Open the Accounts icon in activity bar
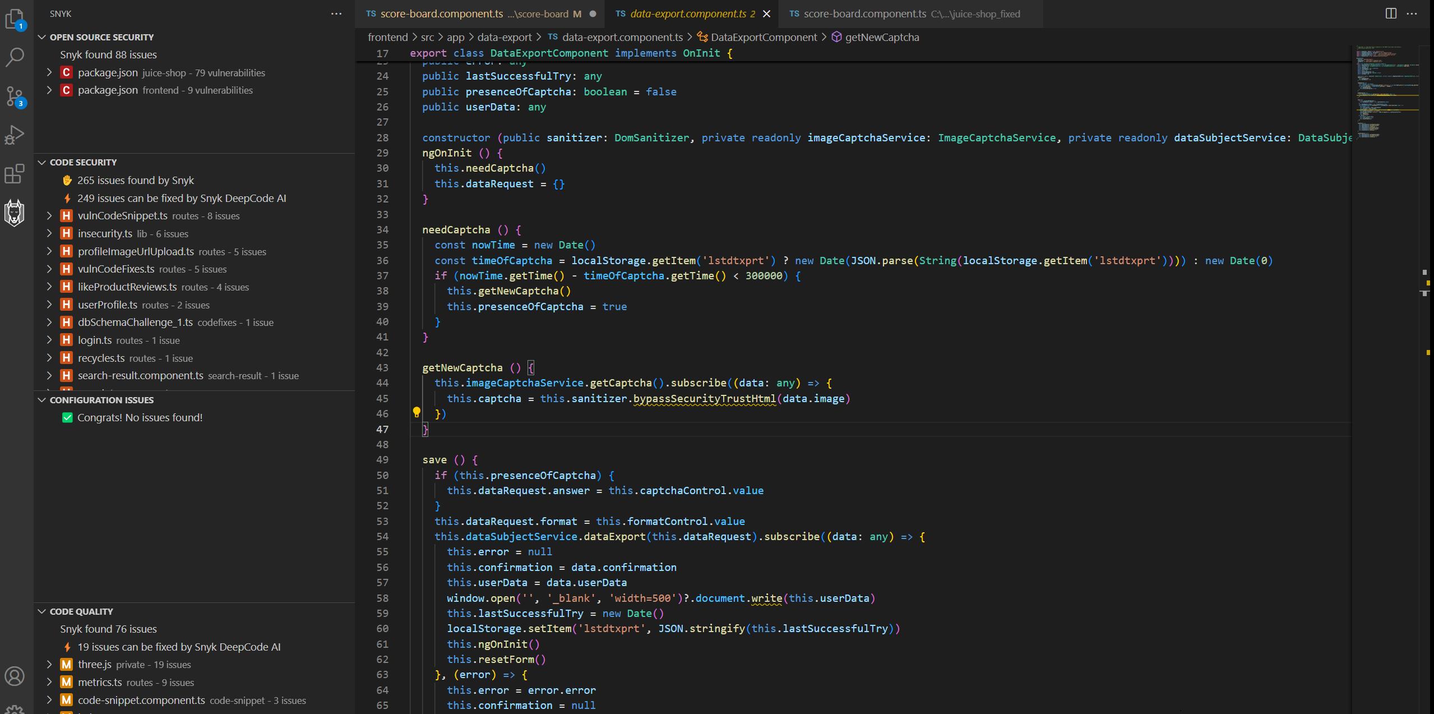The image size is (1434, 714). pos(15,676)
